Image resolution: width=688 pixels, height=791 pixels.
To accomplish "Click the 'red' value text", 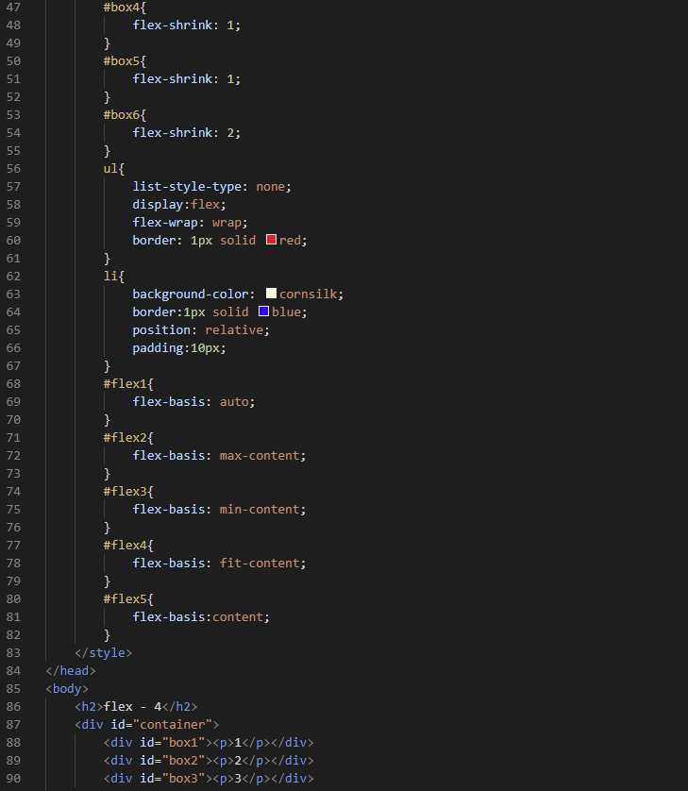I will click(291, 240).
